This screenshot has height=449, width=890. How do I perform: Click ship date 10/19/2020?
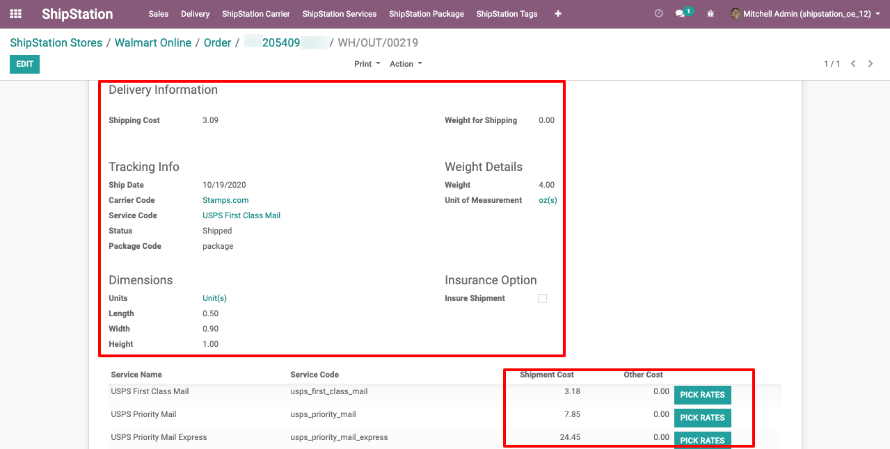224,185
